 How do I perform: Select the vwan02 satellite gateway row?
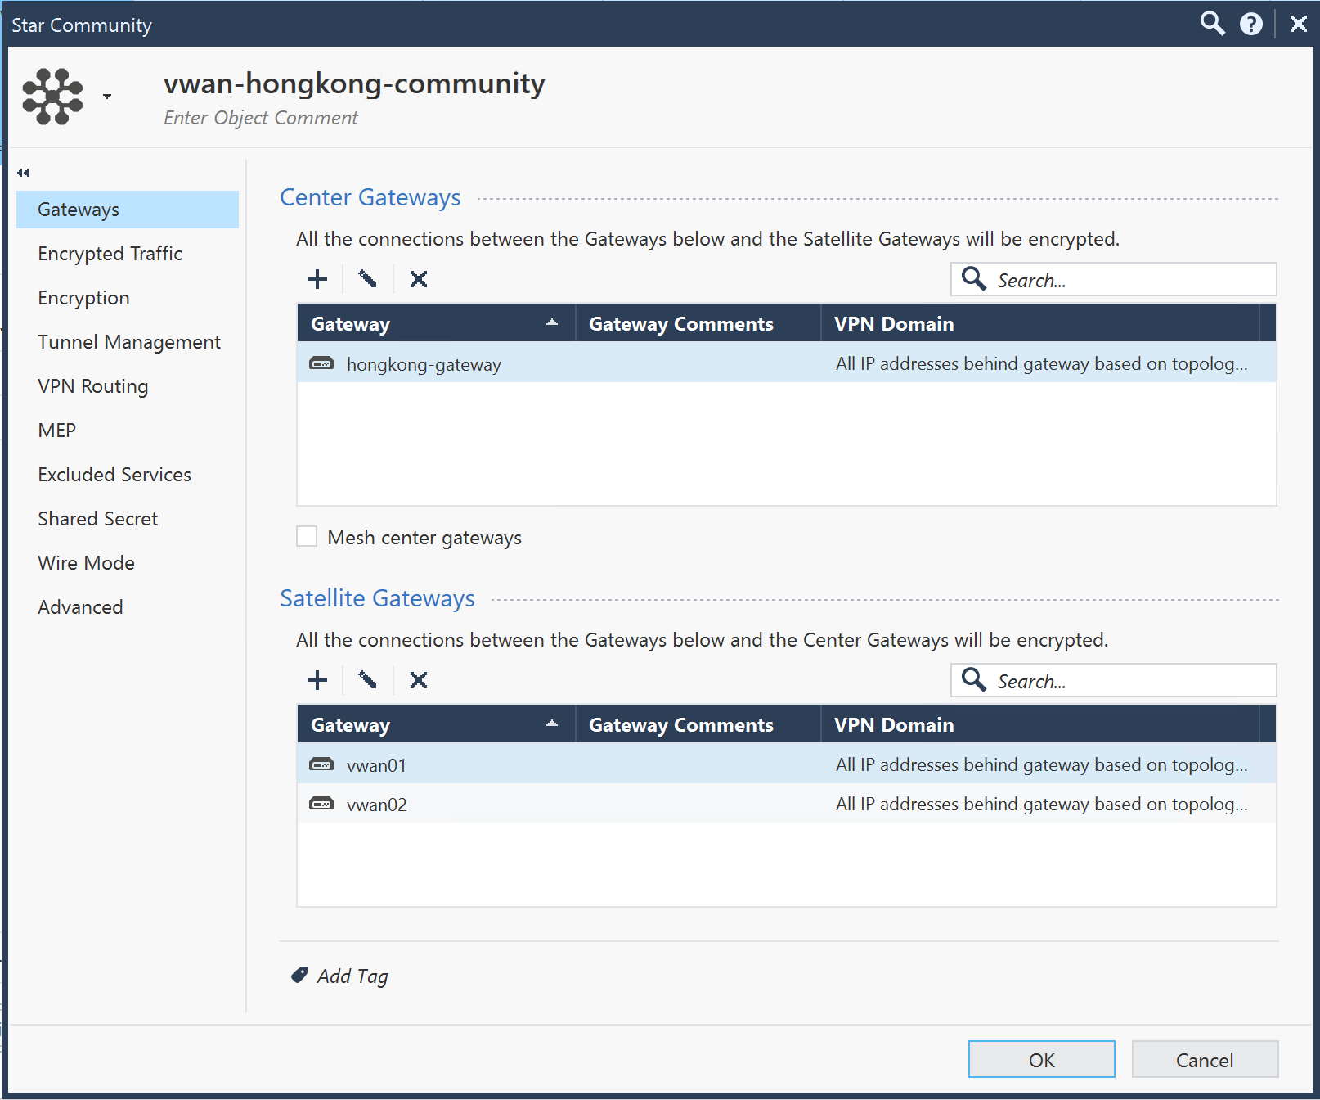tap(787, 804)
